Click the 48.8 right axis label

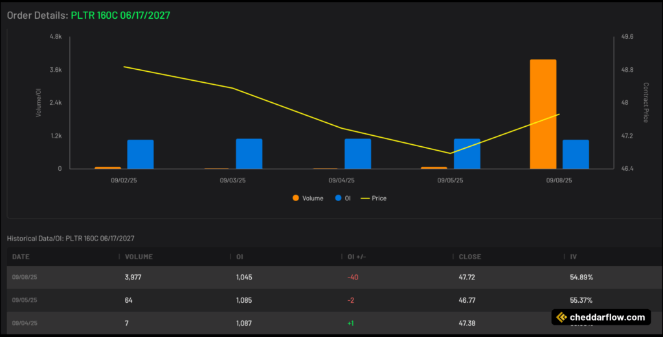click(x=627, y=70)
